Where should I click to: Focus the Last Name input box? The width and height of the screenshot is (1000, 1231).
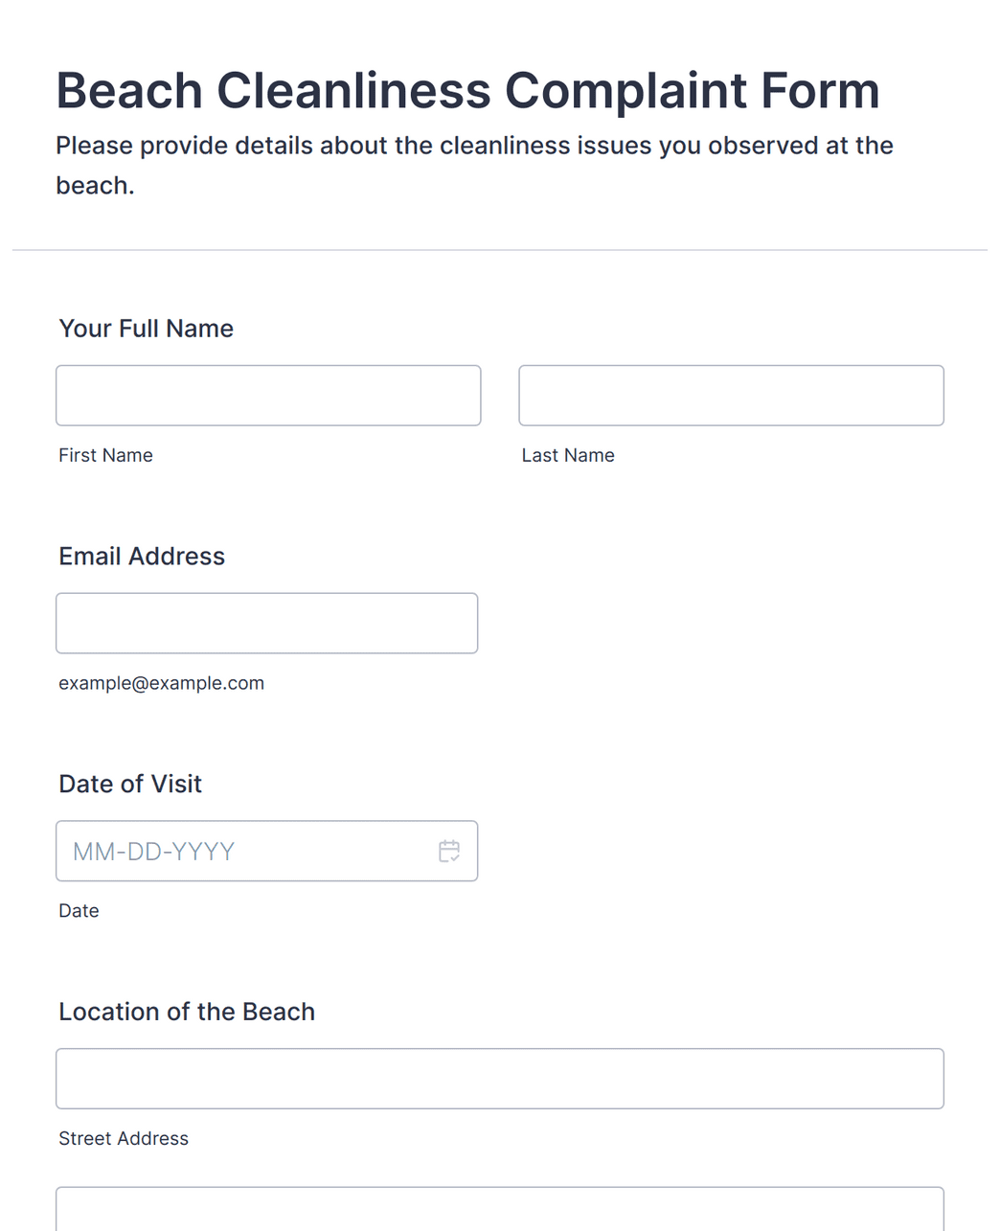[731, 396]
